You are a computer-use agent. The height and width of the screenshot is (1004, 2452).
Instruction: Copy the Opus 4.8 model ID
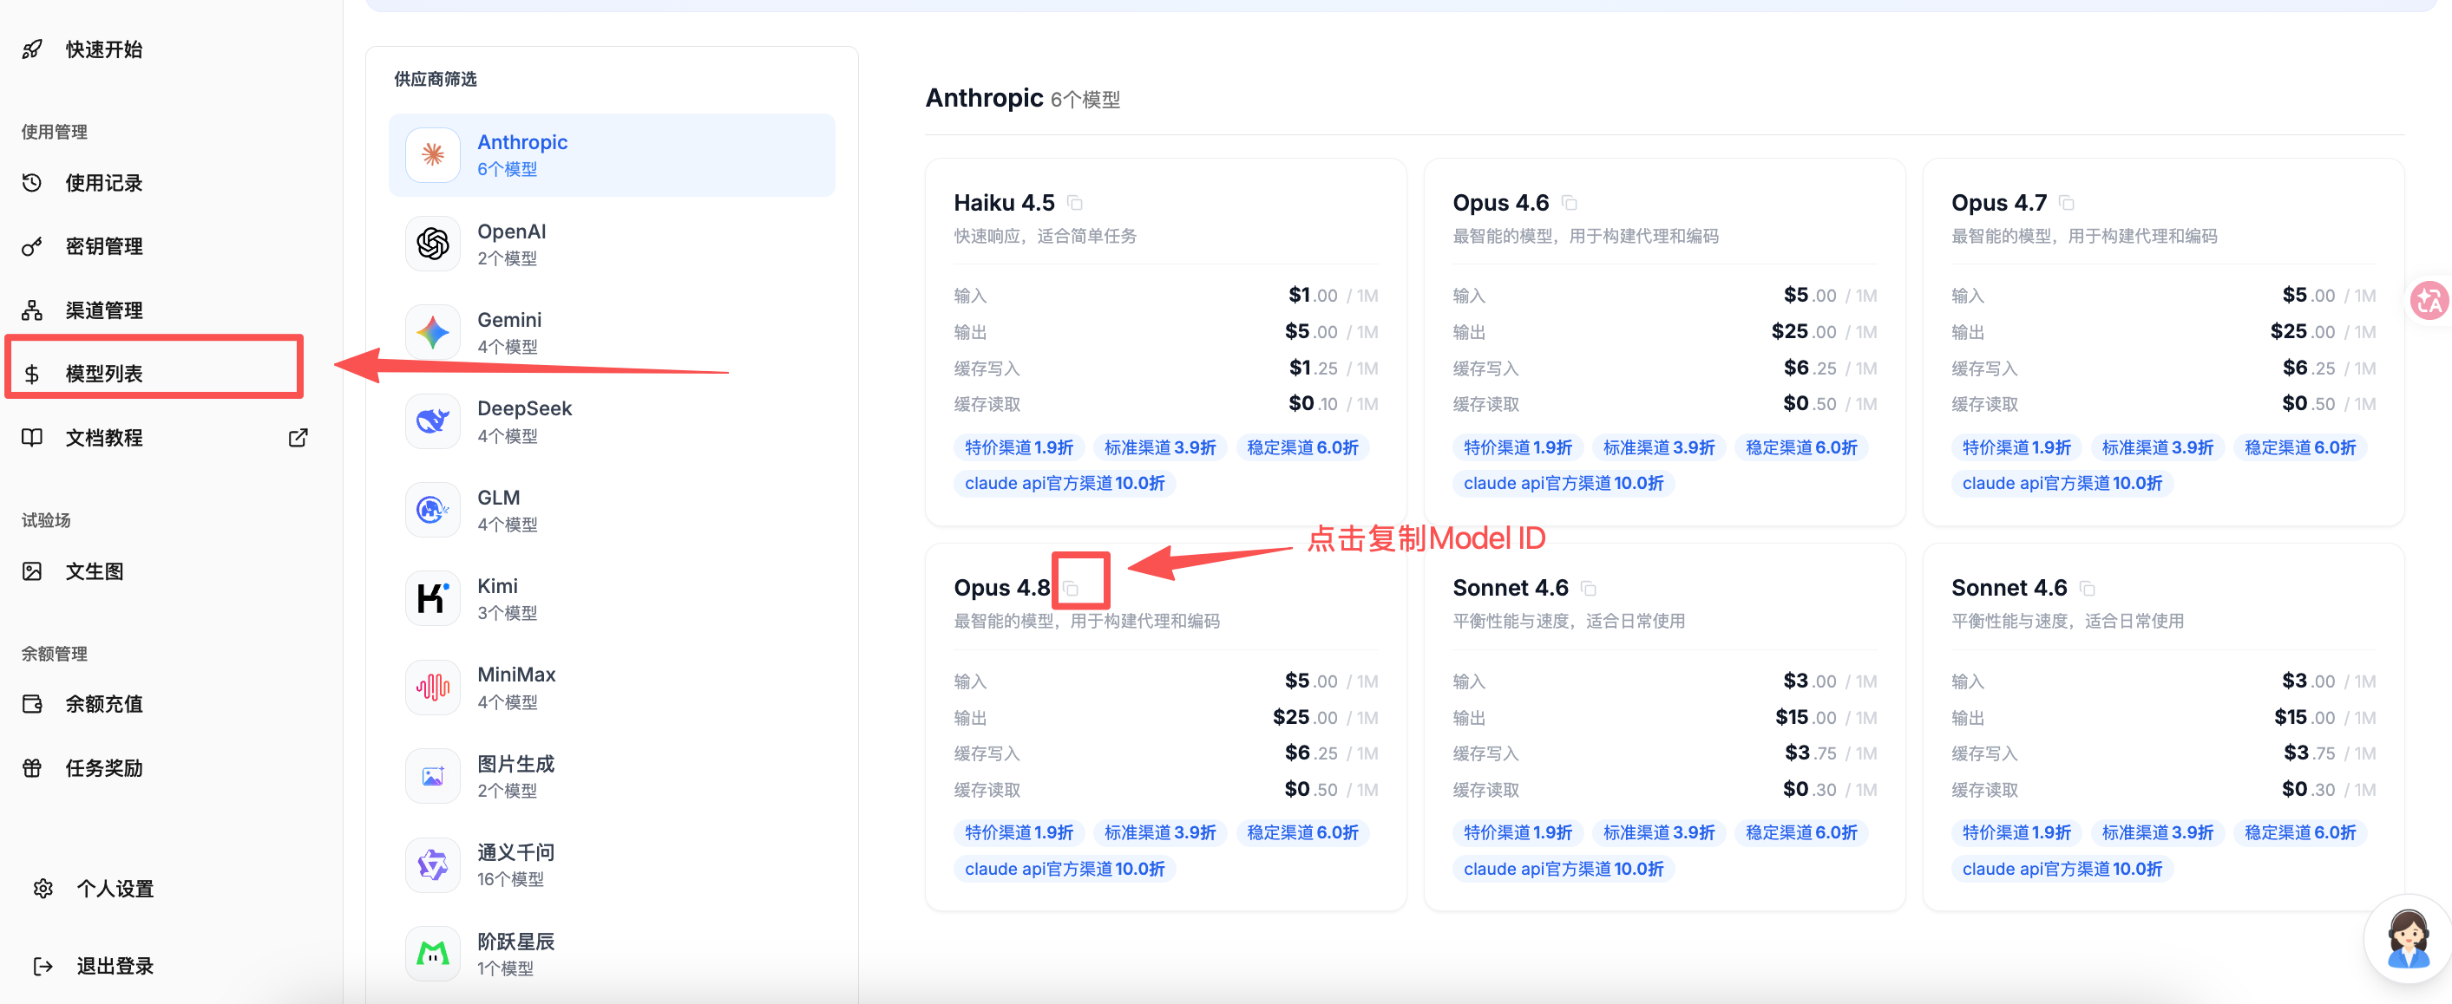pyautogui.click(x=1071, y=589)
